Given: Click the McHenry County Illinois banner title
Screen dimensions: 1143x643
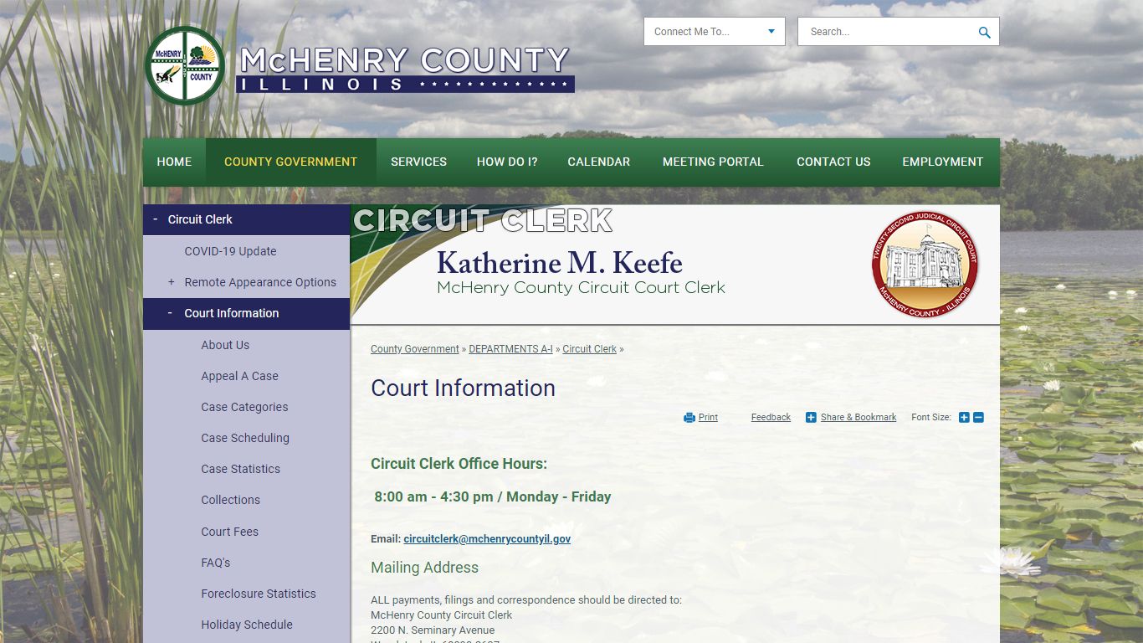Looking at the screenshot, I should pos(405,69).
